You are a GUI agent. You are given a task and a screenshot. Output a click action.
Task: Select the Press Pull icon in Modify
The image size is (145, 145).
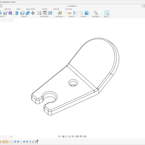(x=17, y=13)
